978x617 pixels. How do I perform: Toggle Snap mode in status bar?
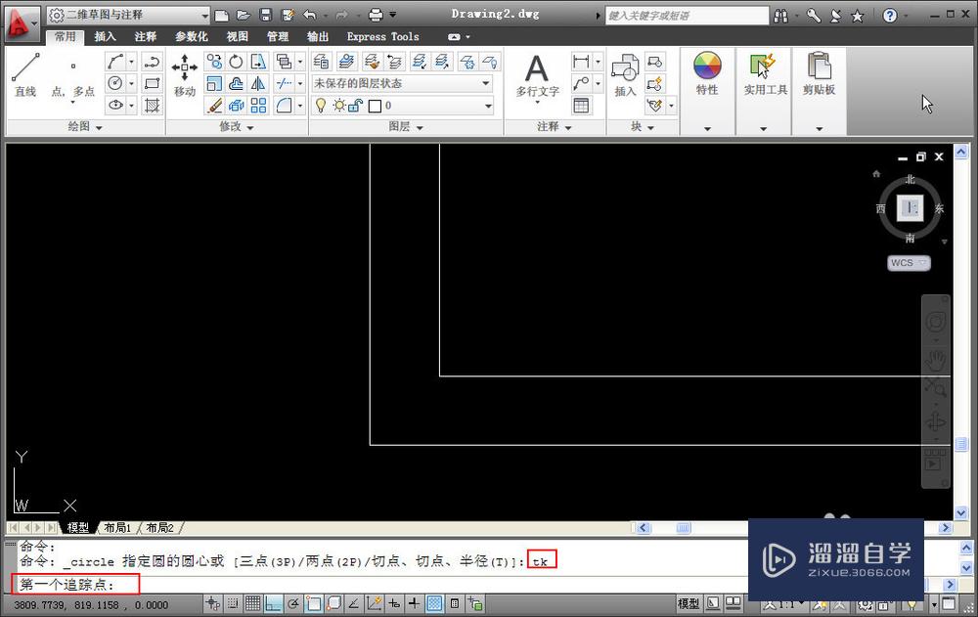[x=233, y=603]
